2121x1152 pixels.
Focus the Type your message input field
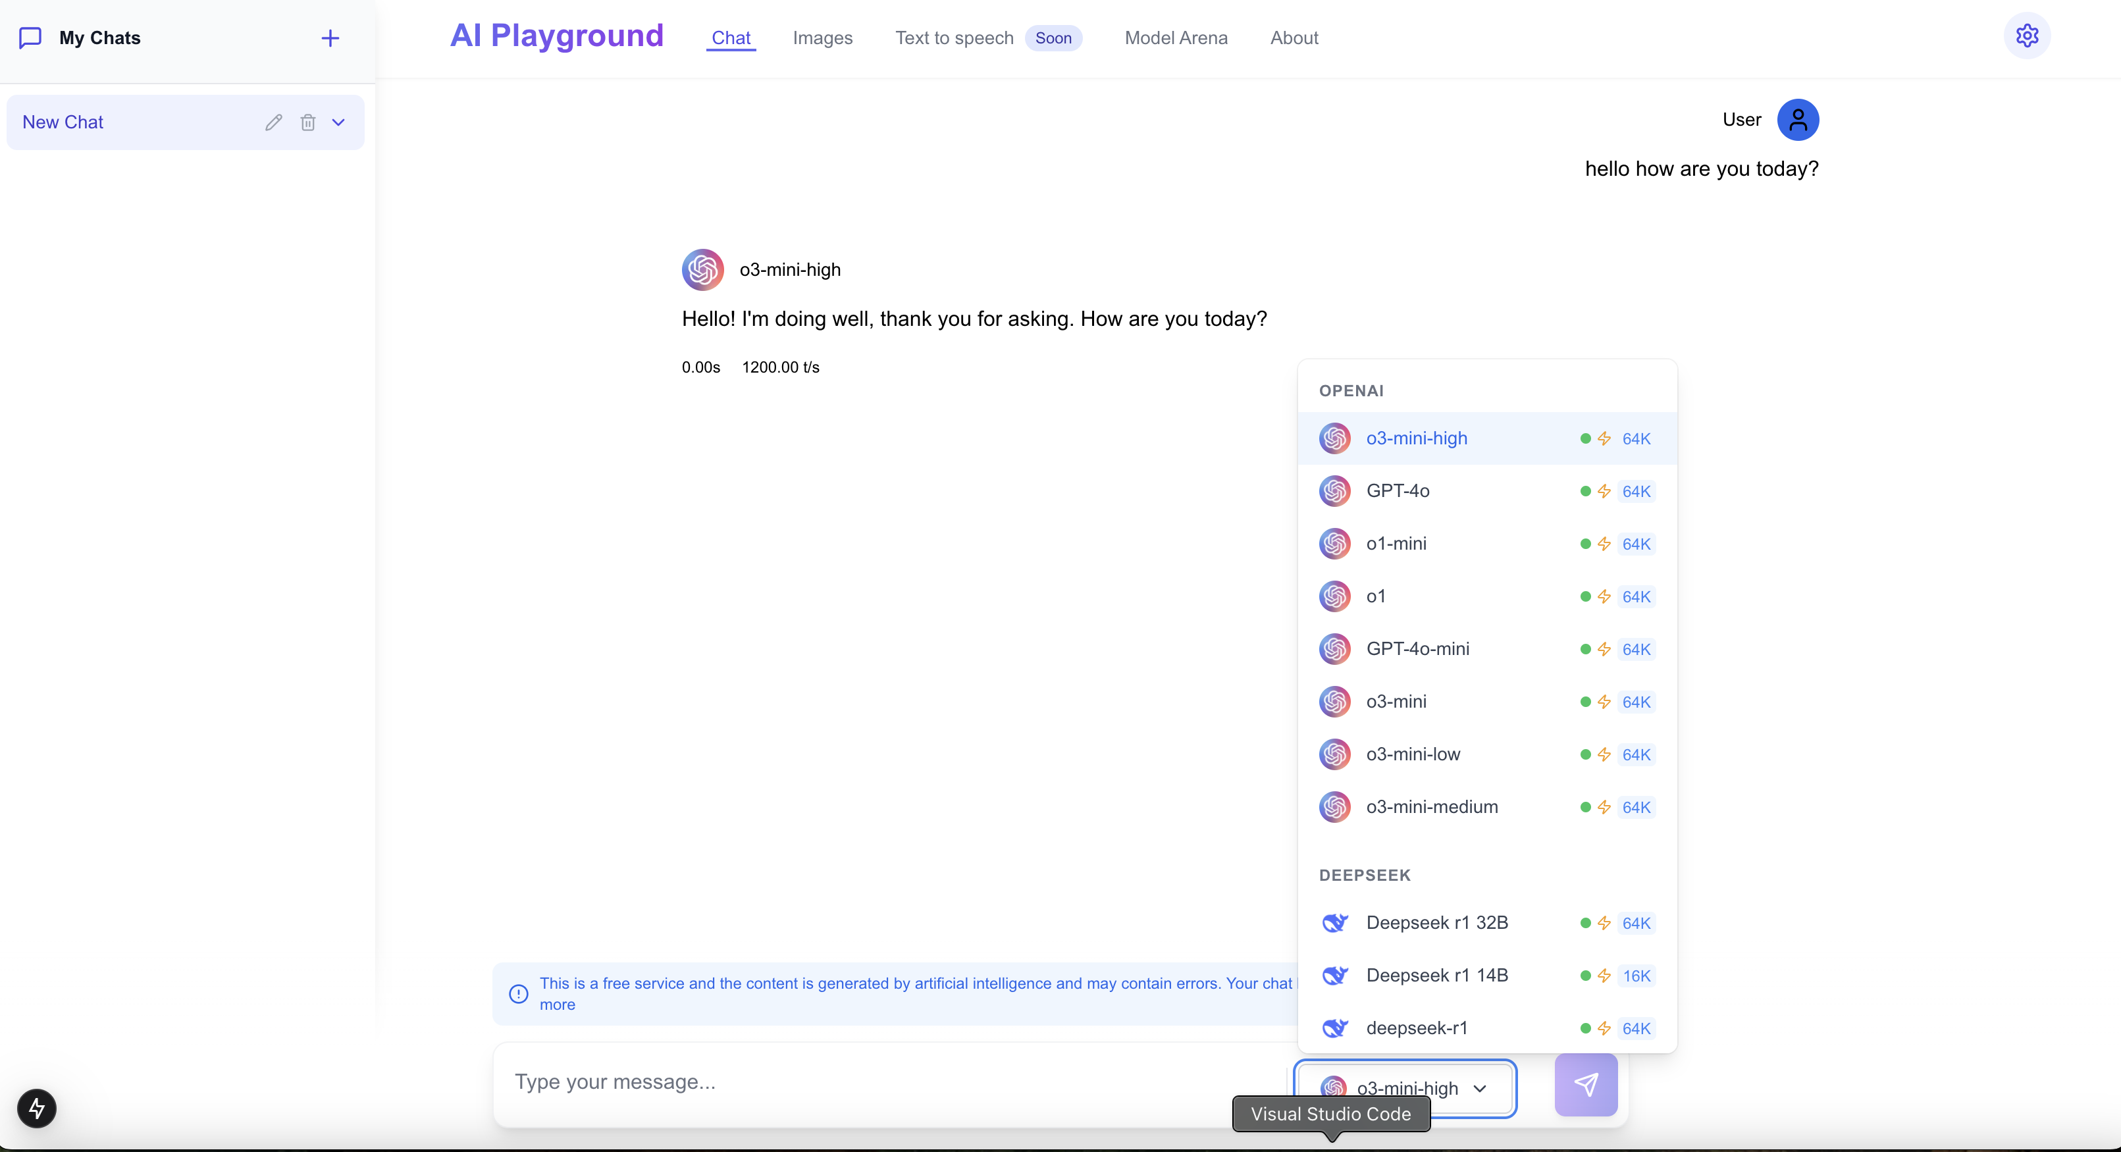click(889, 1082)
